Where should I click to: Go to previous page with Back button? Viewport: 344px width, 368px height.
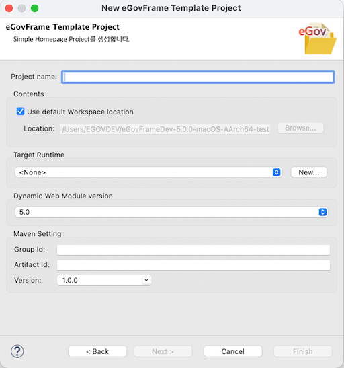pyautogui.click(x=97, y=351)
